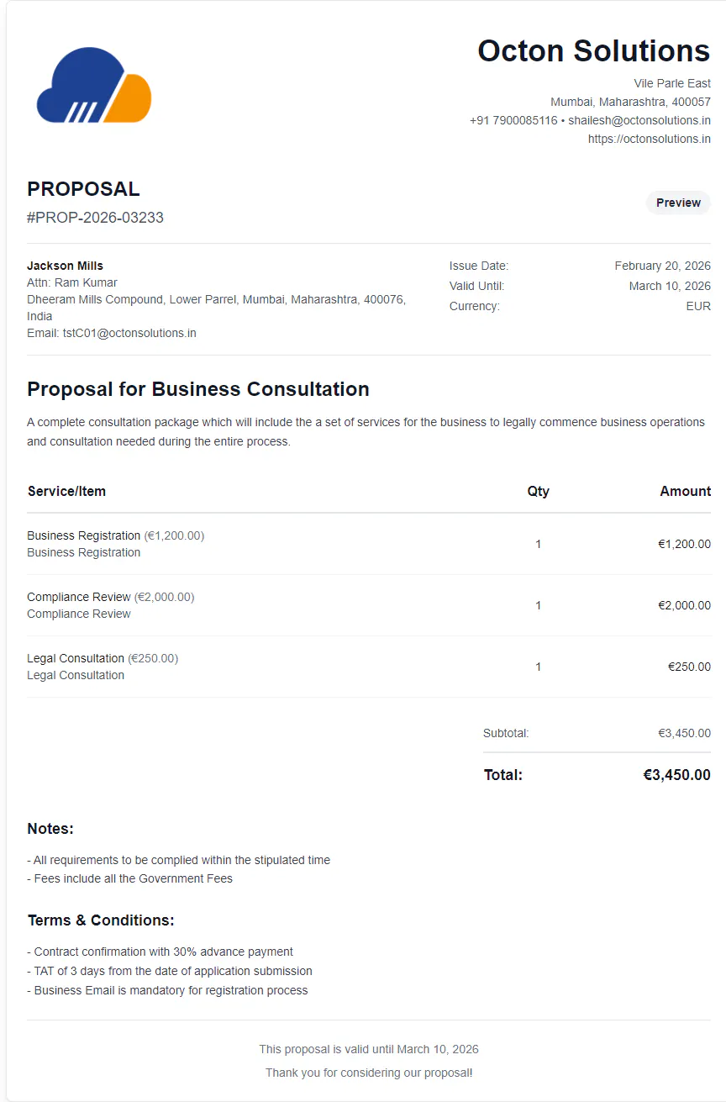This screenshot has height=1102, width=726.
Task: Click the +91 7900085116 phone number
Action: (513, 120)
